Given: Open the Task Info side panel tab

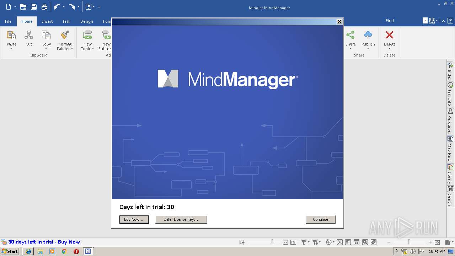Looking at the screenshot, I should point(450,95).
